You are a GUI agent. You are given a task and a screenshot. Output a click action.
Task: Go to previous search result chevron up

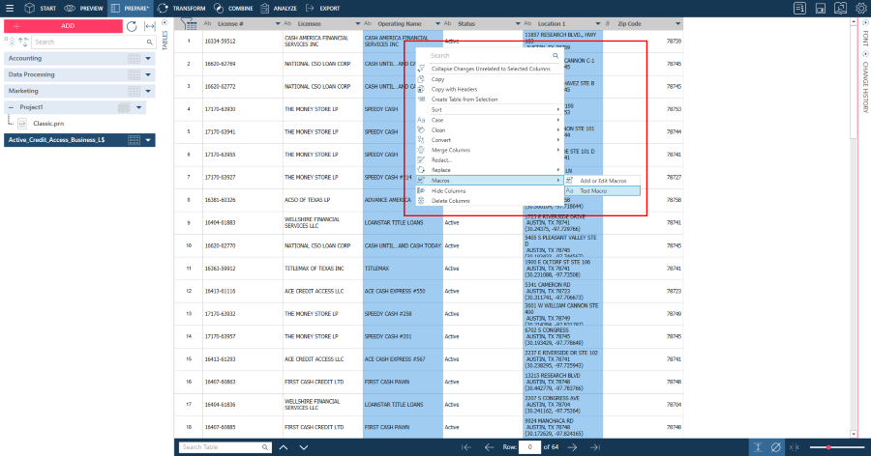point(284,447)
